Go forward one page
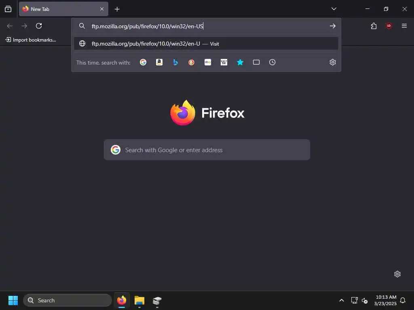 tap(24, 26)
